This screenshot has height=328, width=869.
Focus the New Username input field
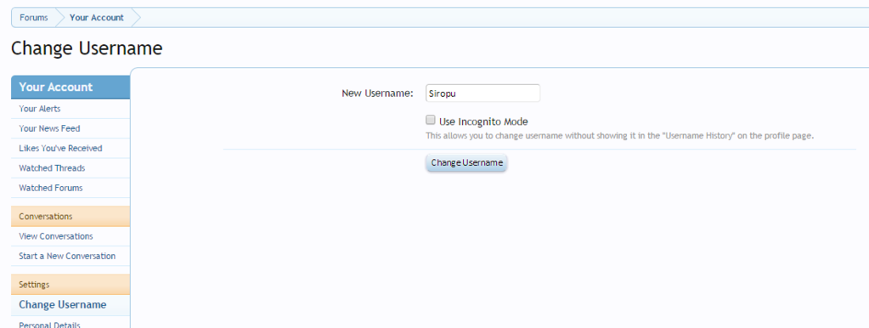point(482,93)
